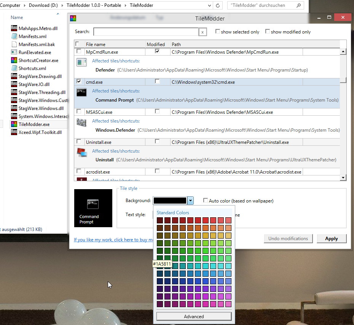Select StagWare.Windows.dll icon in Explorer

point(14,108)
